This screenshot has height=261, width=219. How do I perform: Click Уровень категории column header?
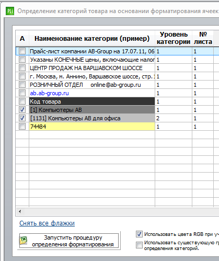coord(174,38)
